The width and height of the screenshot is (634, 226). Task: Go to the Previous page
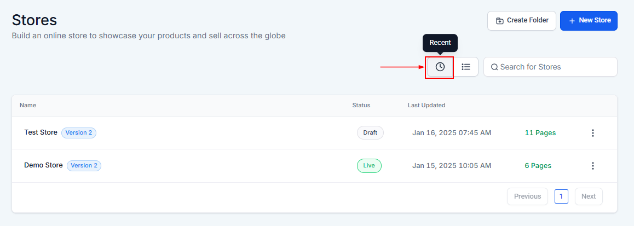pyautogui.click(x=527, y=196)
